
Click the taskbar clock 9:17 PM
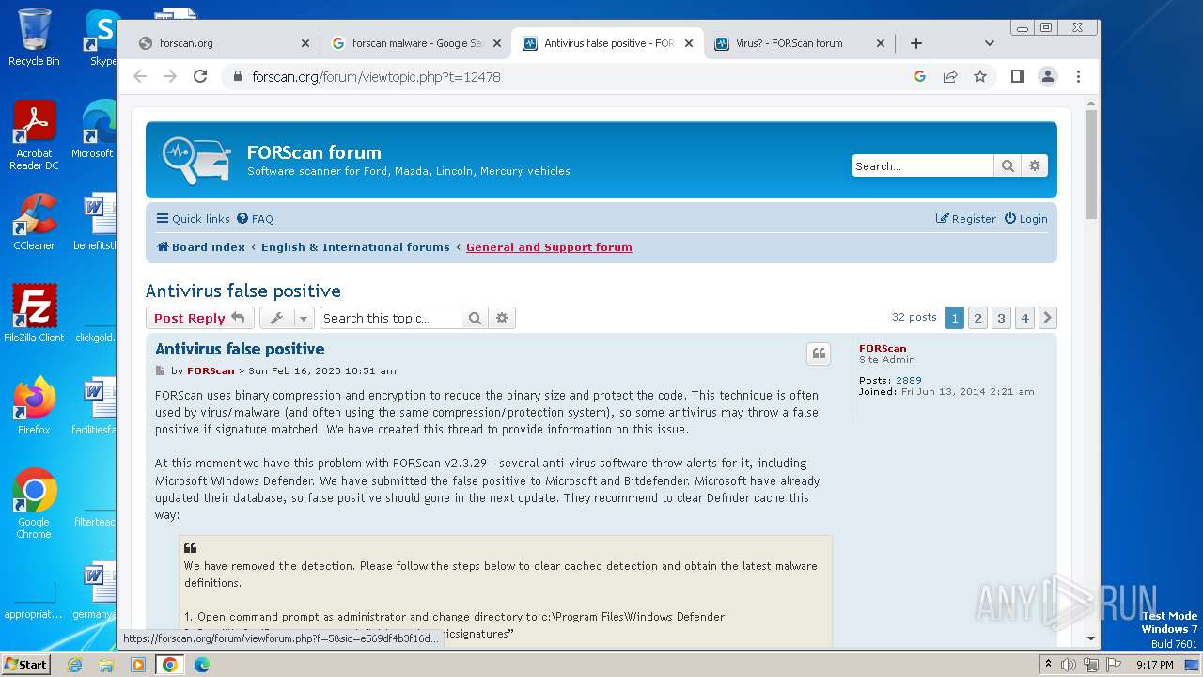1154,664
